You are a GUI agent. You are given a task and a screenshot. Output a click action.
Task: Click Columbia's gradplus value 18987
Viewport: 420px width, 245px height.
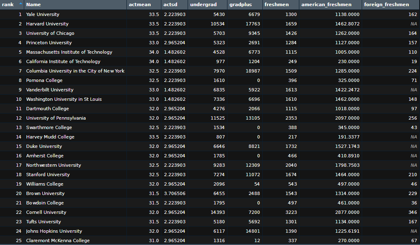point(252,71)
